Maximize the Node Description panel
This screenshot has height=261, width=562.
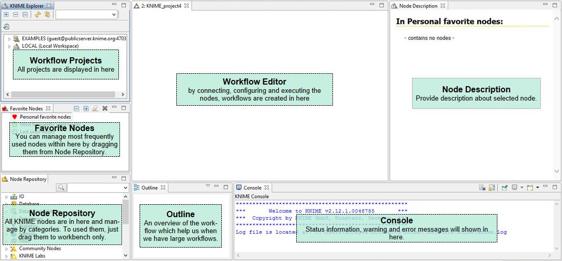556,5
